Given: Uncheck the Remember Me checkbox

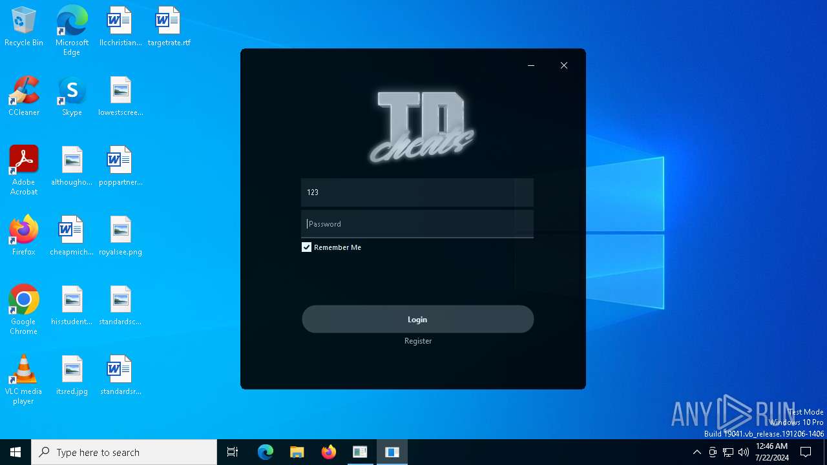Looking at the screenshot, I should 307,247.
